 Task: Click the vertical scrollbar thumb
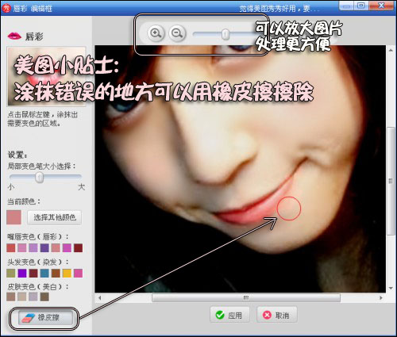click(390, 181)
